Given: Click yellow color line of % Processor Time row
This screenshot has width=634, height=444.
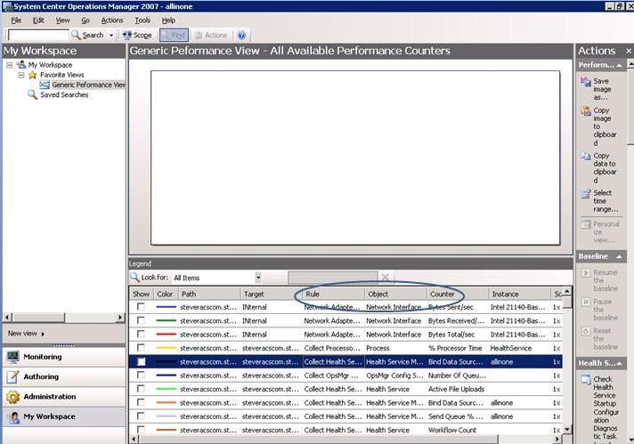Looking at the screenshot, I should [x=167, y=348].
